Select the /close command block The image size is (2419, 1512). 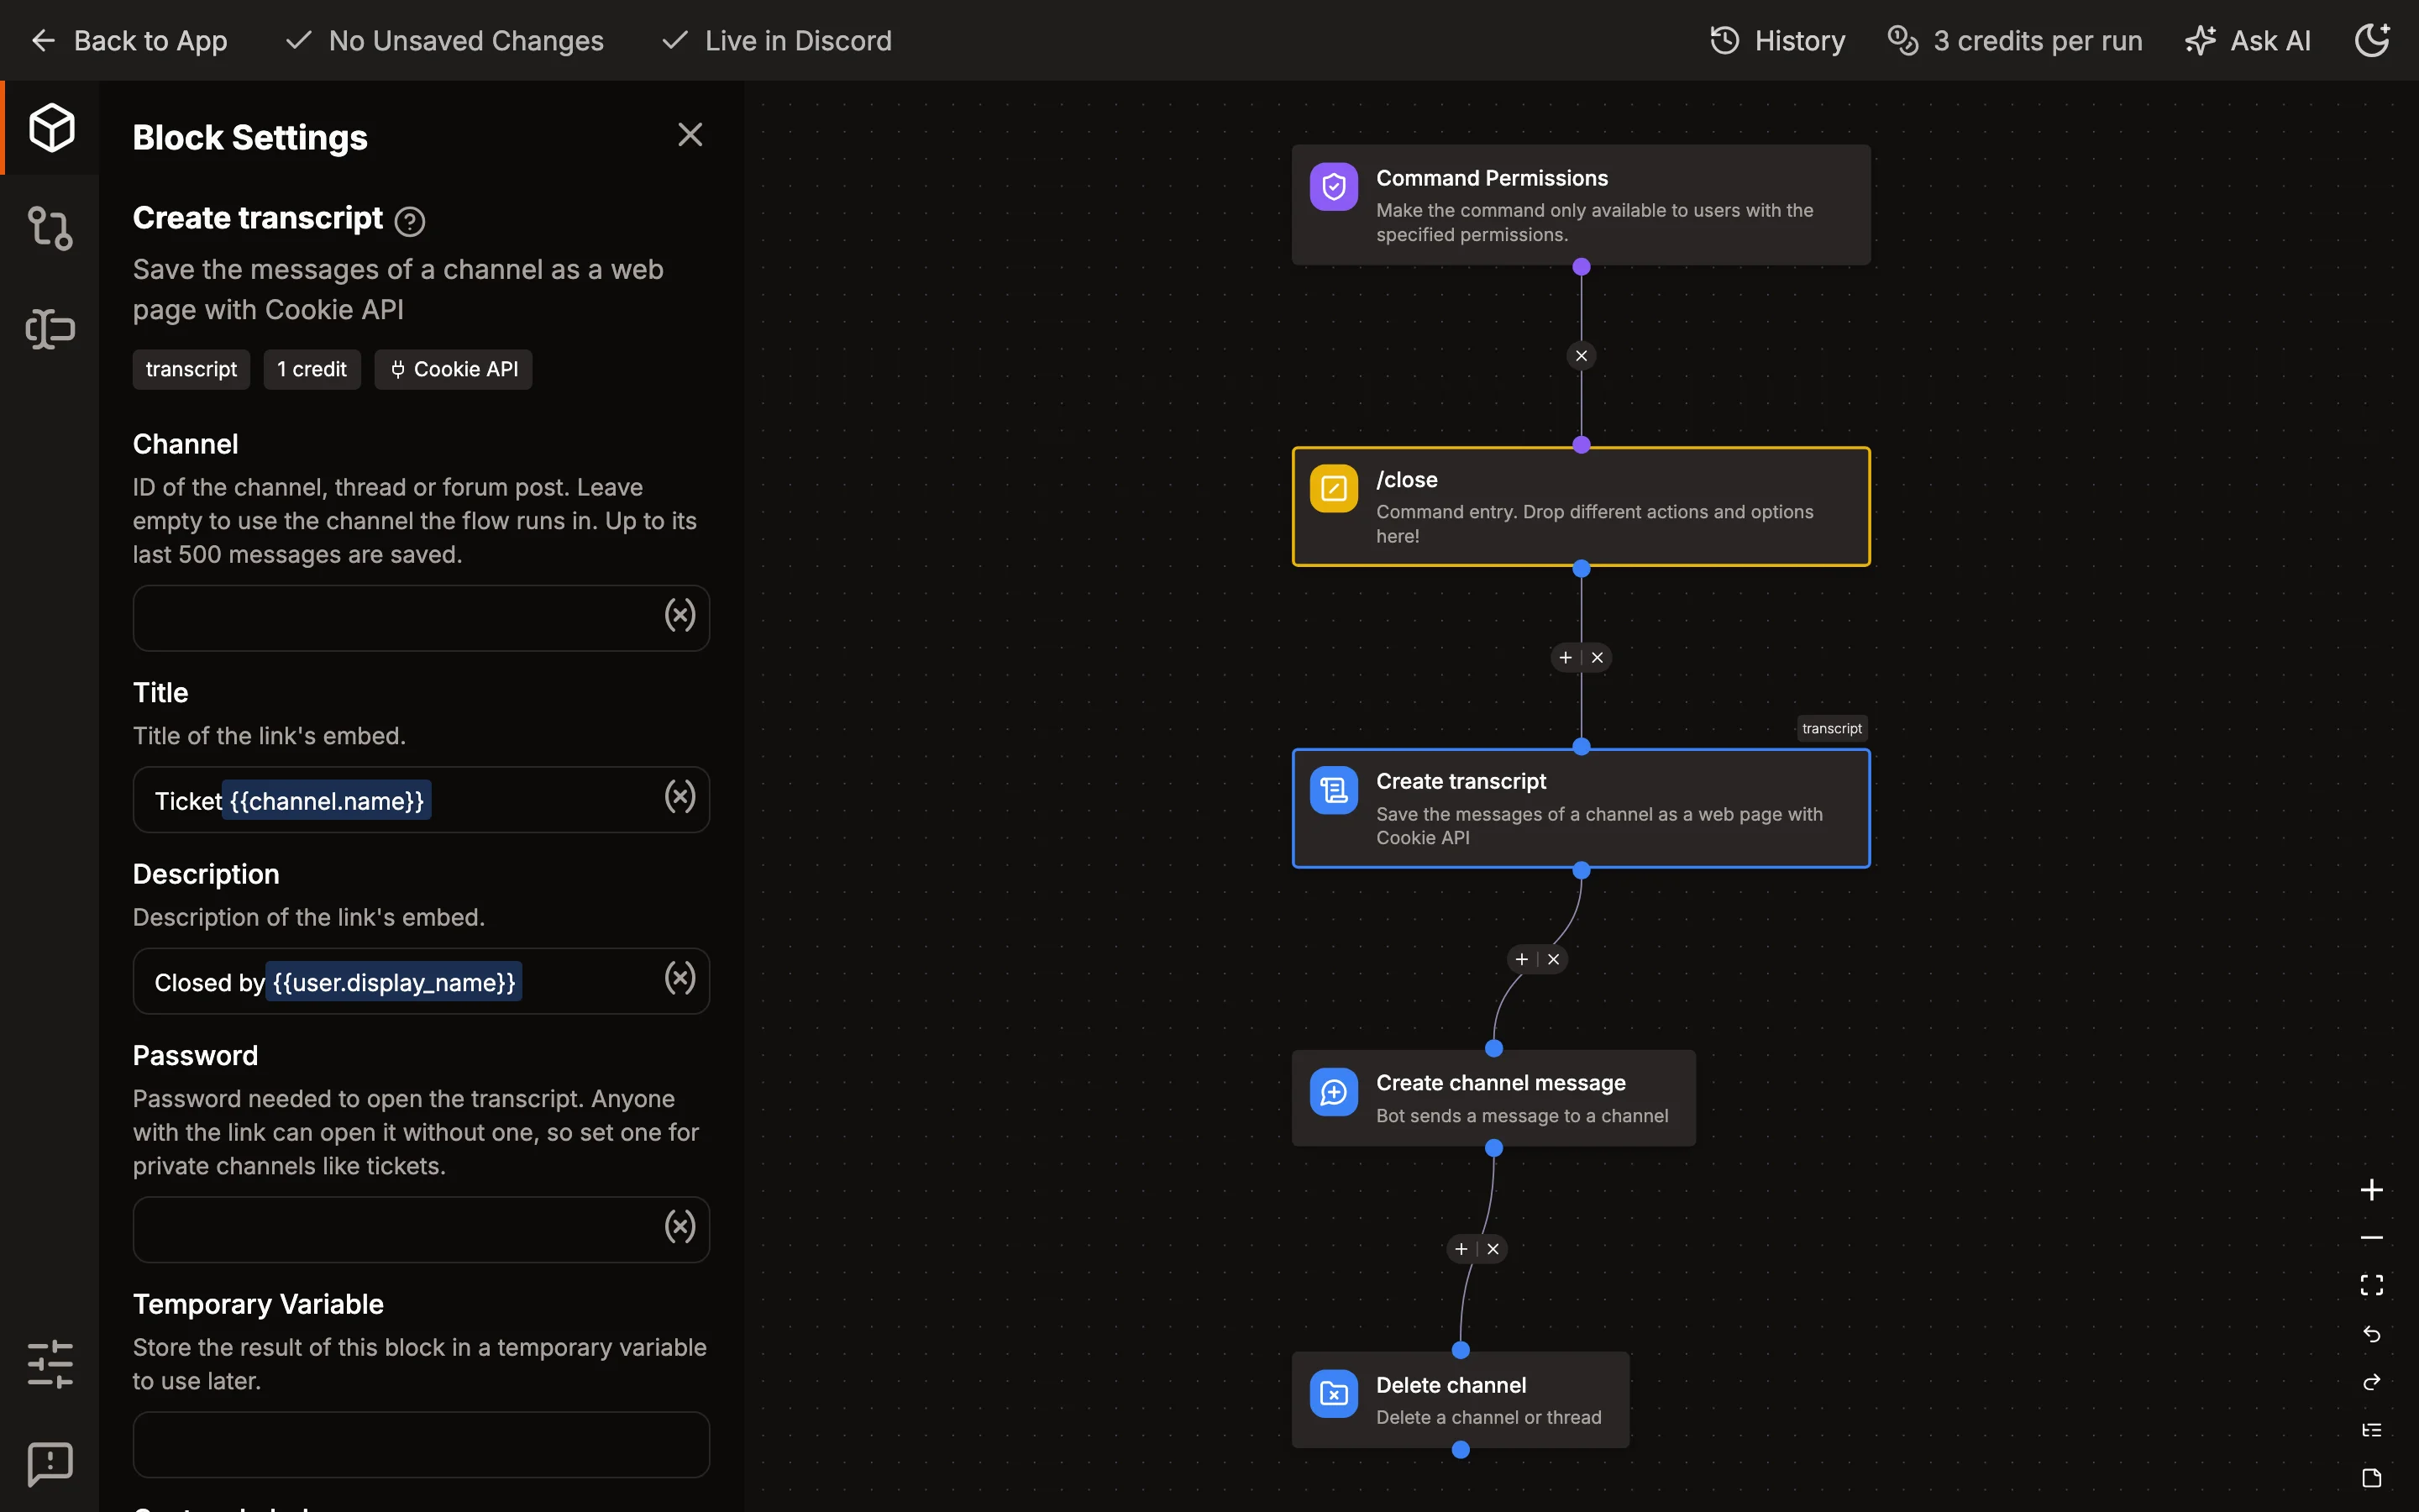[1581, 507]
